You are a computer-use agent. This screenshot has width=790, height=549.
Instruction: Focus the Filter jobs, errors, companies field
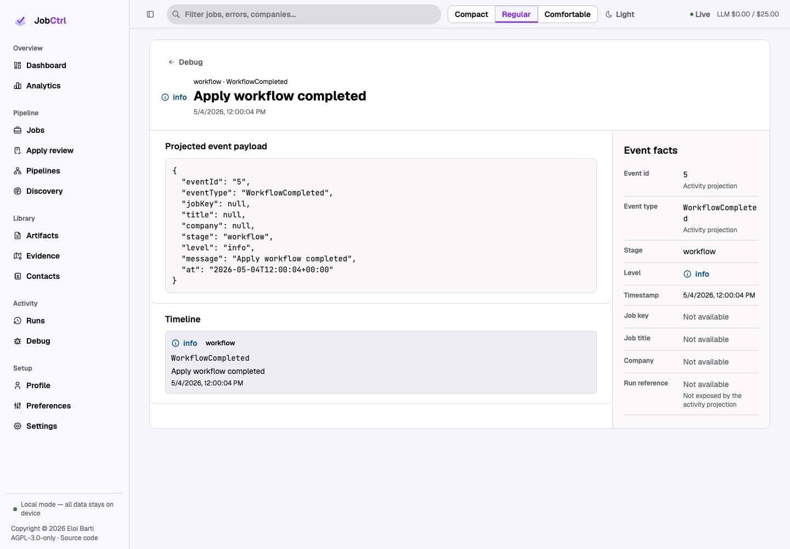304,14
